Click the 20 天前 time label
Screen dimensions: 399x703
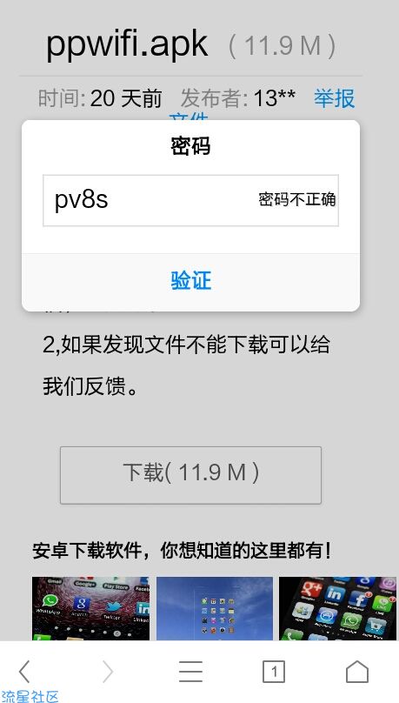click(125, 98)
